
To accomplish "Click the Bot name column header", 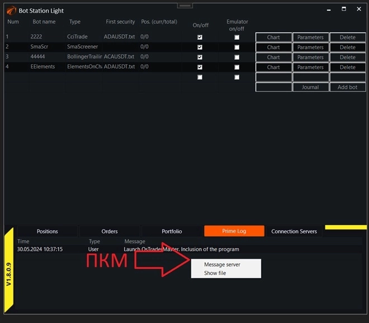I will pos(44,22).
